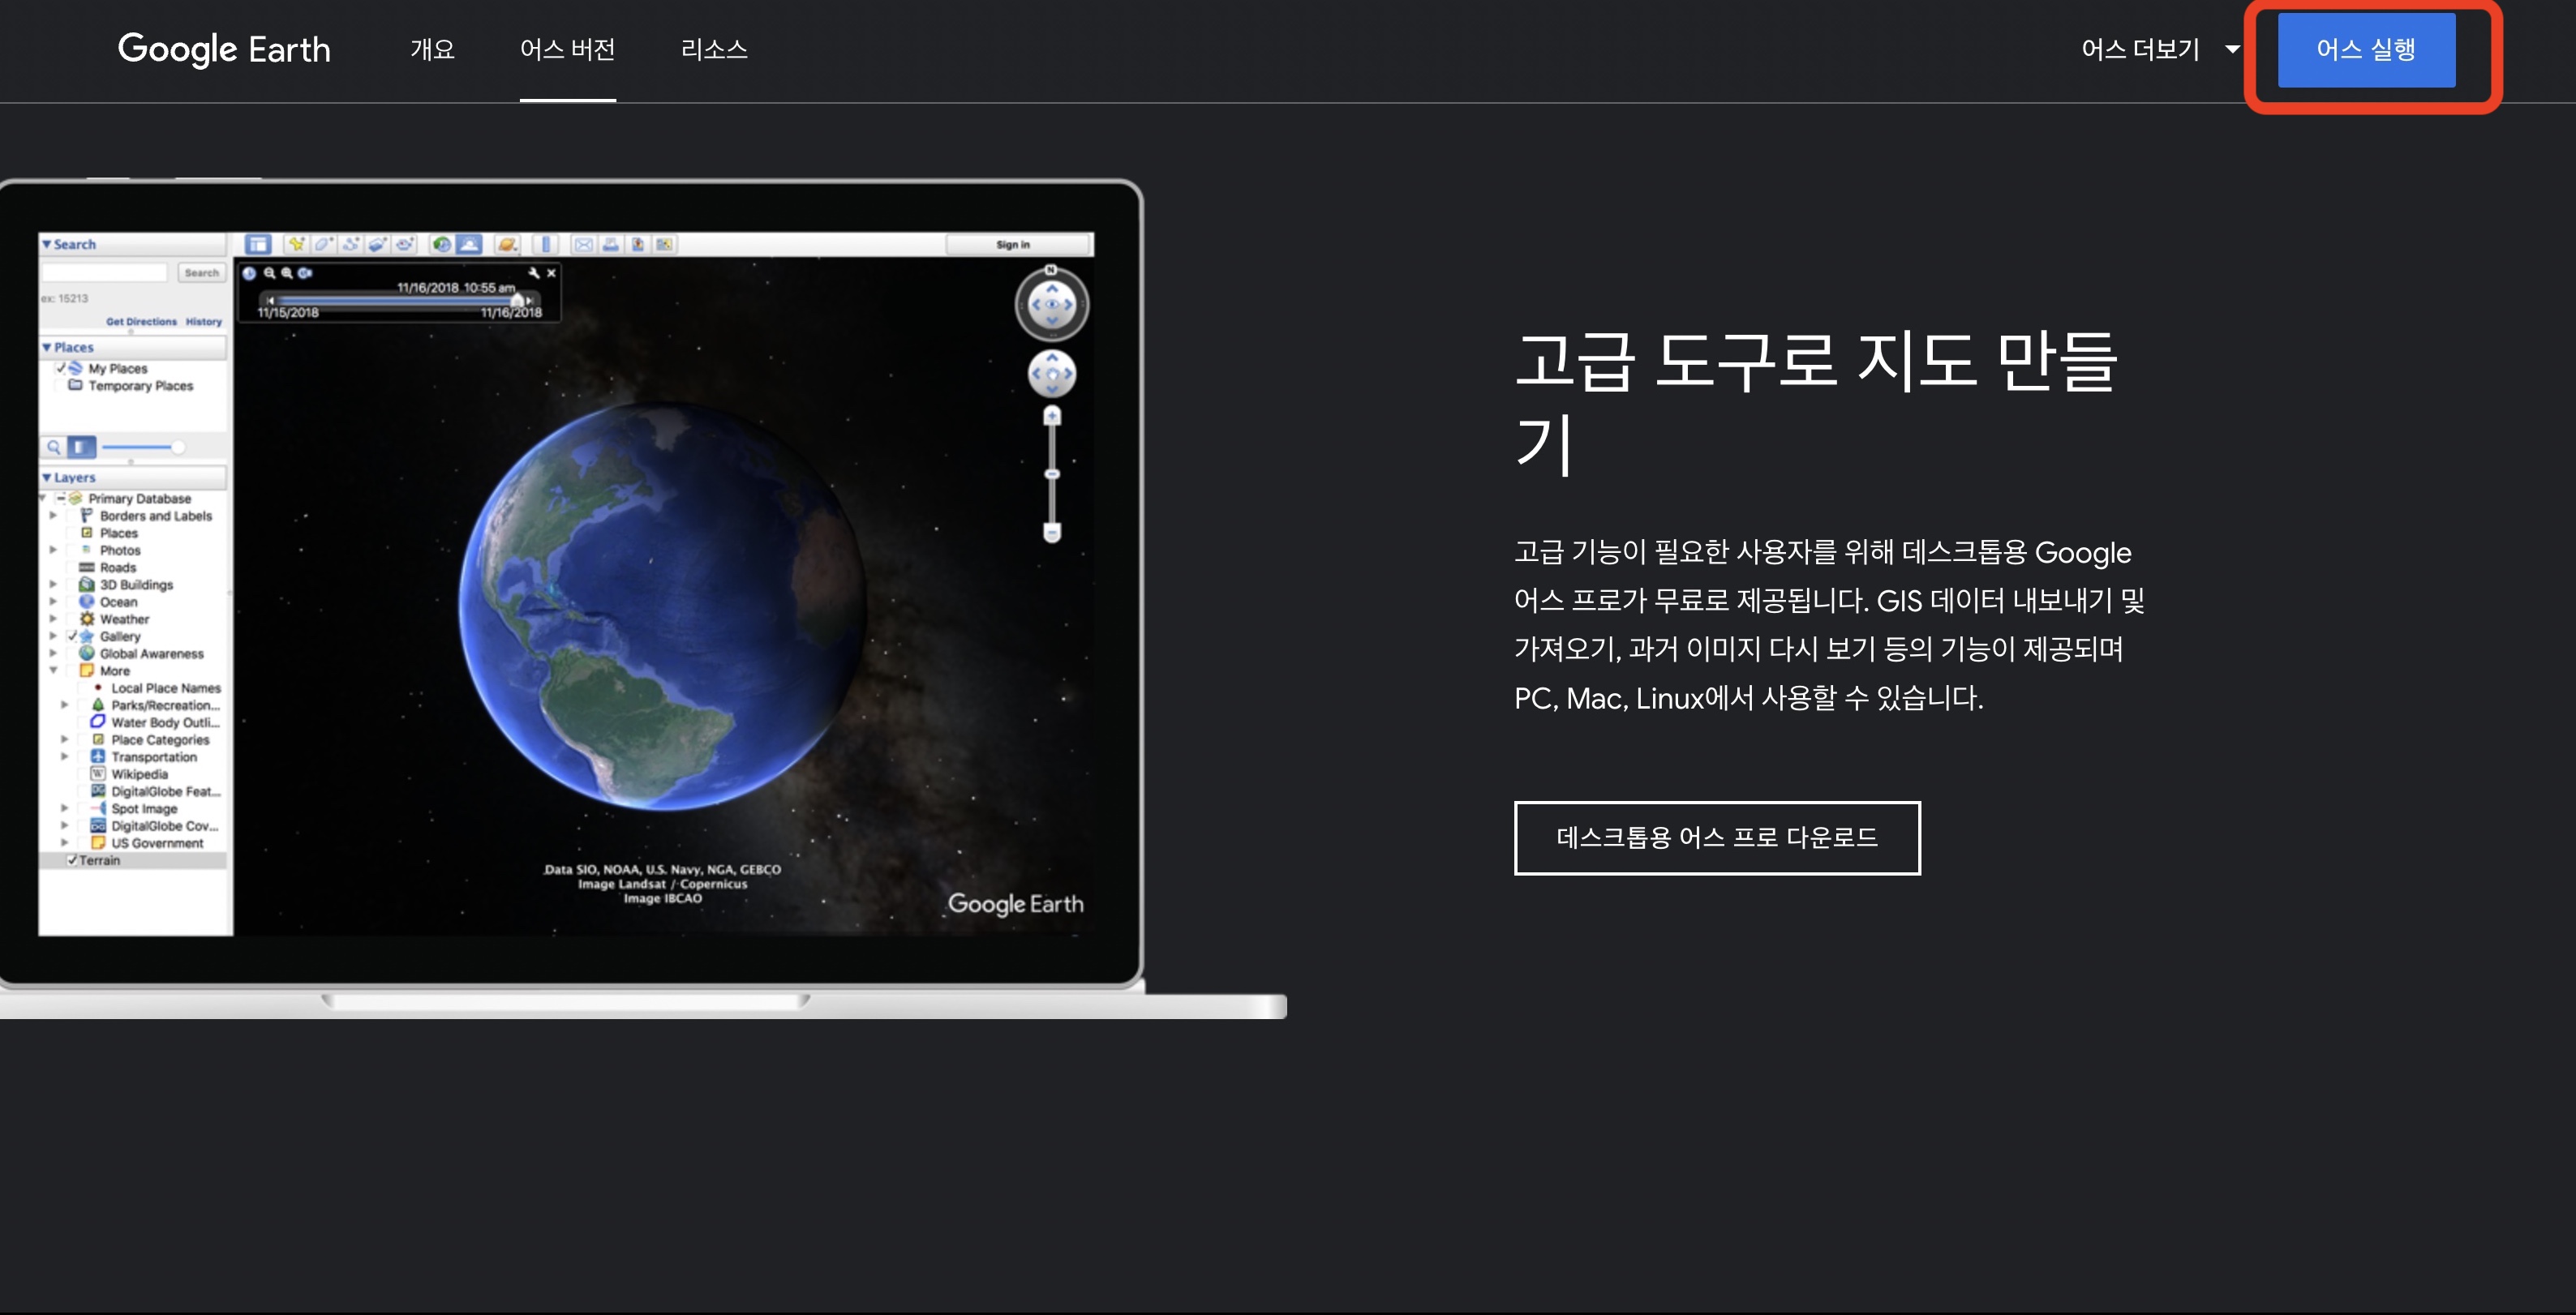Select the Add Placemark tool
The image size is (2576, 1315).
[297, 246]
